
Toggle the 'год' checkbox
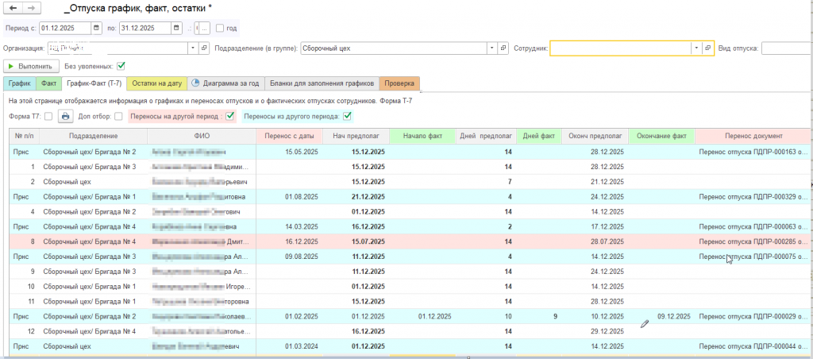220,28
